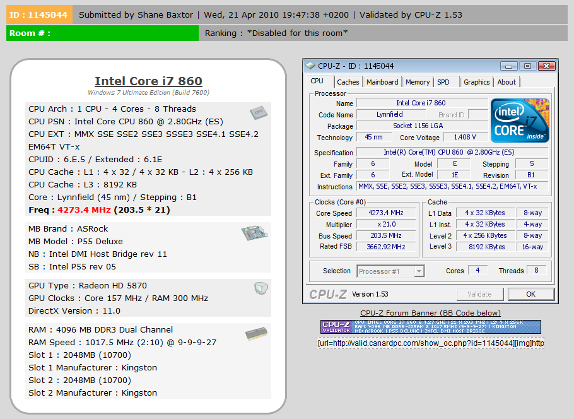Viewport: 574px width, 419px height.
Task: Click the Ranking Disabled for this room text
Action: 276,33
